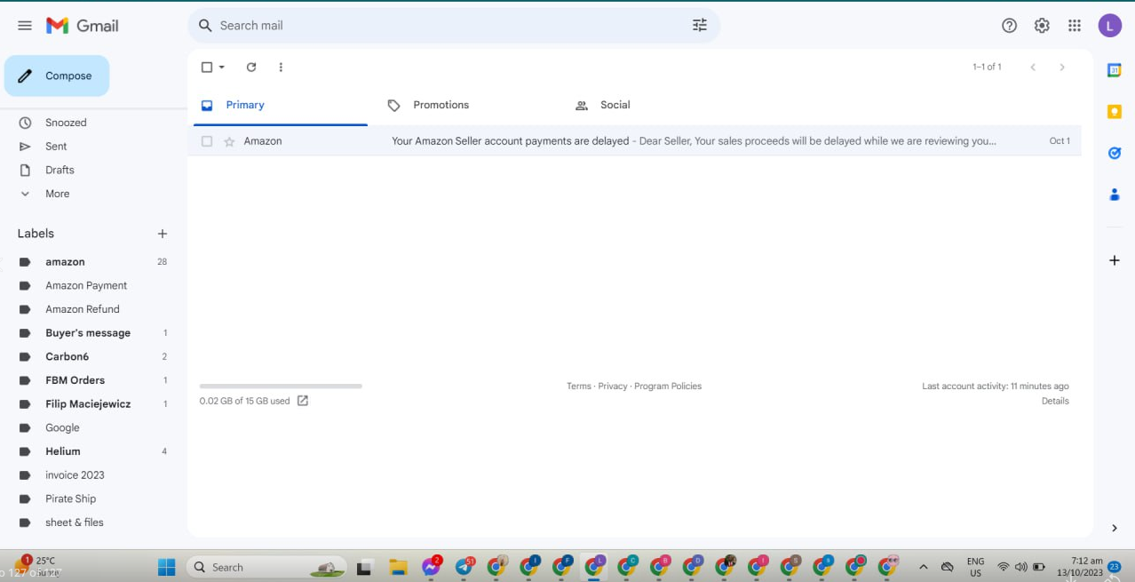
Task: Open Calendar in the side panel
Action: [1114, 70]
